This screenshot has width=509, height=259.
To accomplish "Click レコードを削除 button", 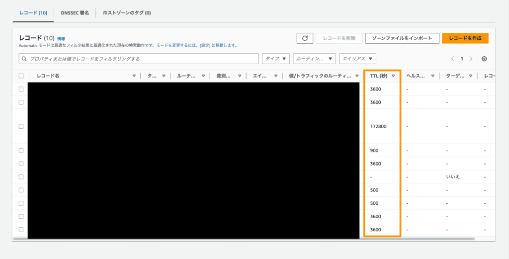I will pyautogui.click(x=339, y=38).
